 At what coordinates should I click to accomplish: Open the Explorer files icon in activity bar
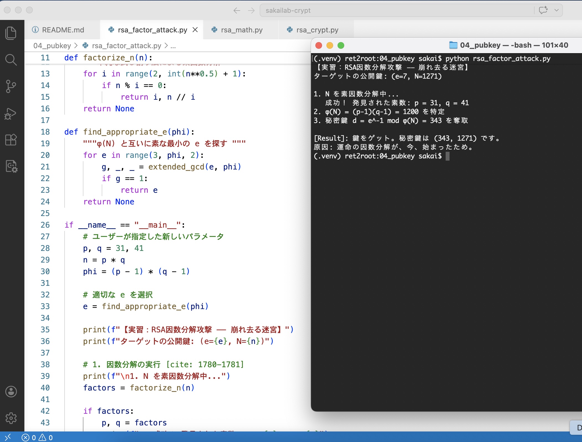[11, 33]
